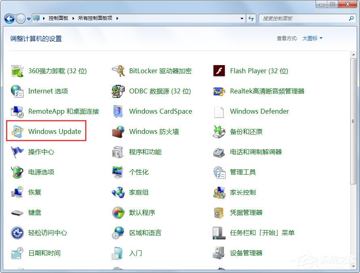Open the recent pages dropdown beside navigation arrows
Viewport: 360px width, 273px height.
(28, 18)
